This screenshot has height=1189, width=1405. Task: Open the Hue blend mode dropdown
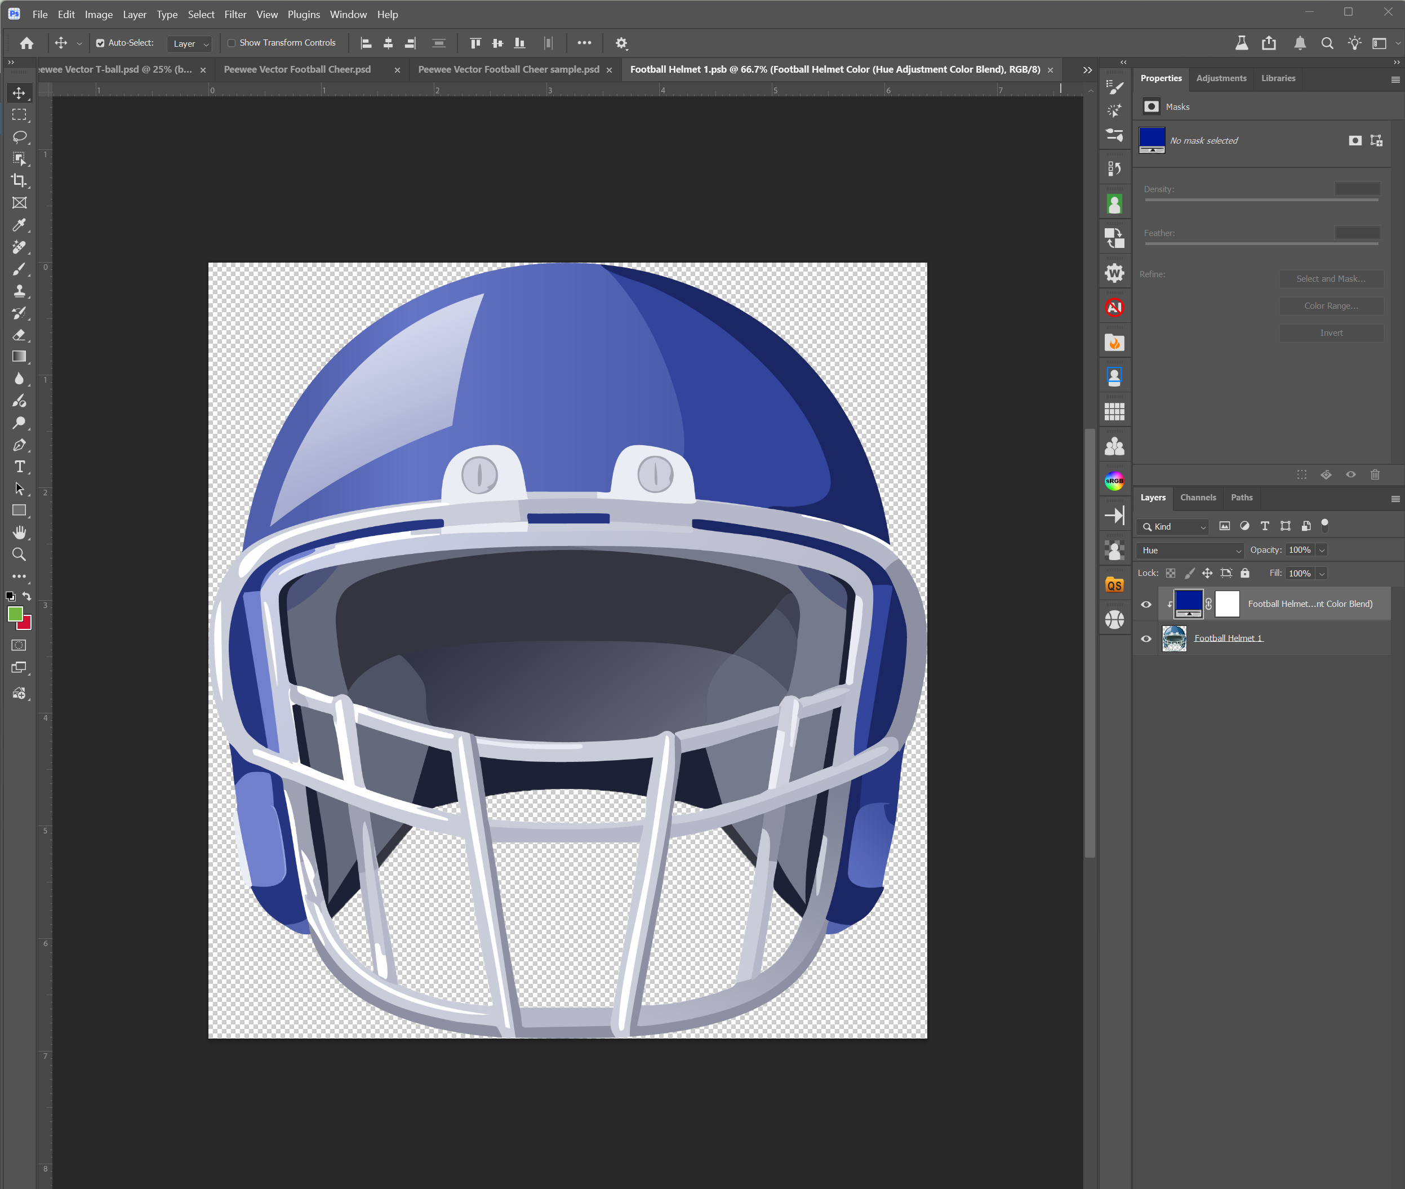click(1190, 550)
